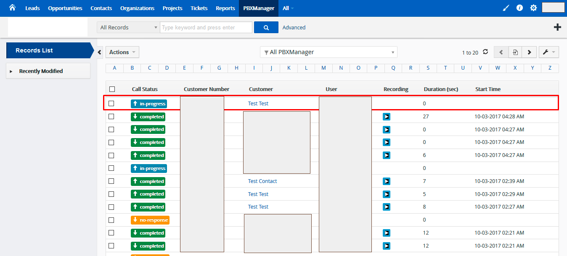567x256 pixels.
Task: Click the refresh icon next to record count
Action: 486,52
